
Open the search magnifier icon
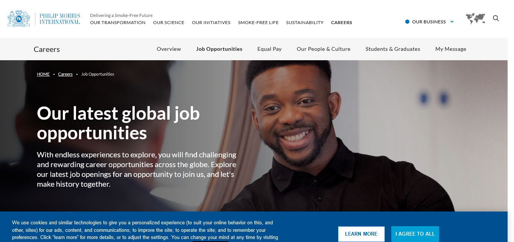point(496,18)
